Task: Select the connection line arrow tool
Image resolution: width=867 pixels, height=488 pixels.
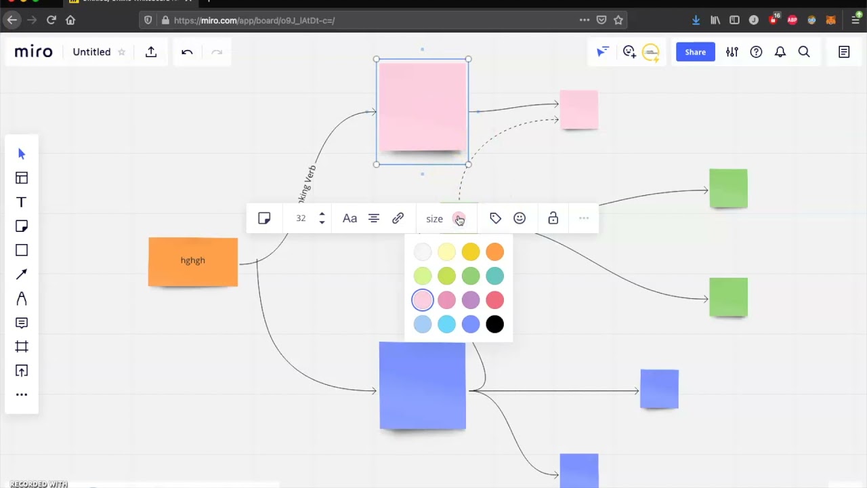Action: coord(22,274)
